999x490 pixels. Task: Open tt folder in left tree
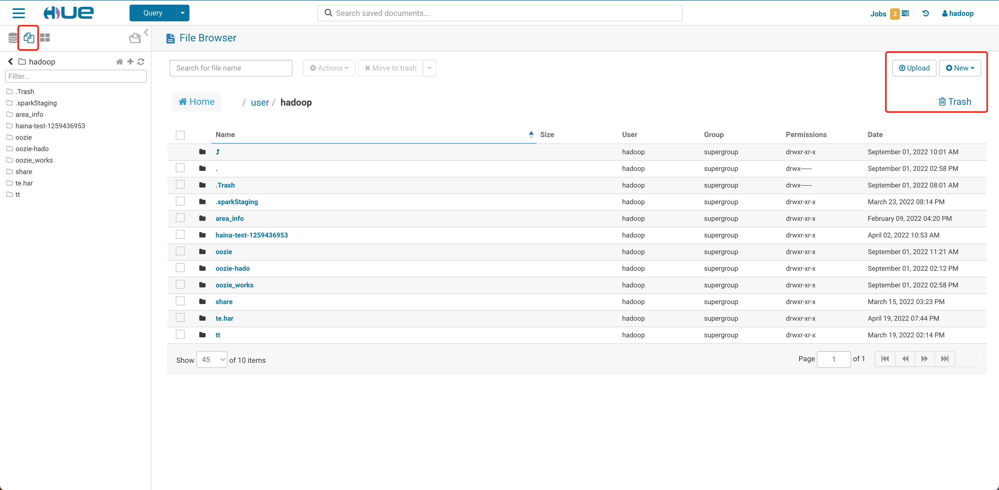pyautogui.click(x=17, y=195)
